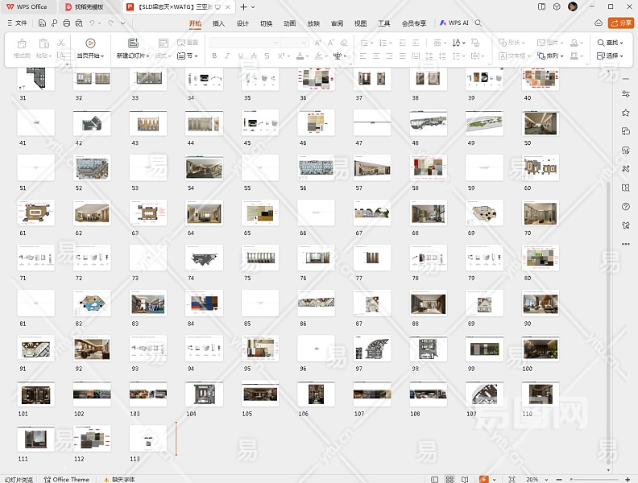This screenshot has height=483, width=638.
Task: Click the 新建幻灯片 new slide icon
Action: tap(133, 43)
